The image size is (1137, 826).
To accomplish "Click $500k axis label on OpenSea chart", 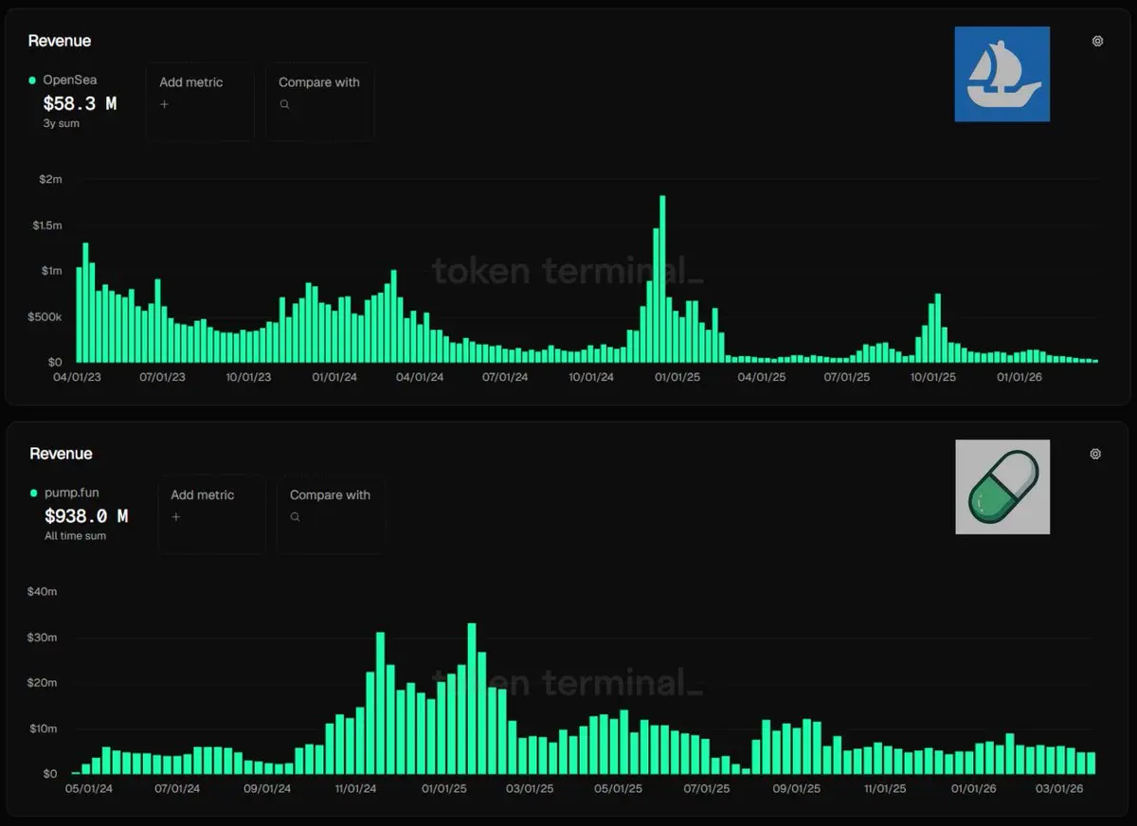I will pos(45,316).
